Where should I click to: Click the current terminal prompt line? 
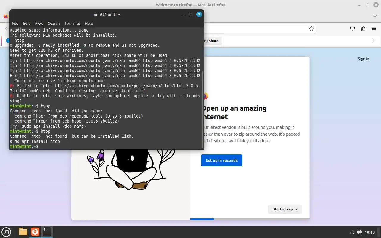coord(24,146)
